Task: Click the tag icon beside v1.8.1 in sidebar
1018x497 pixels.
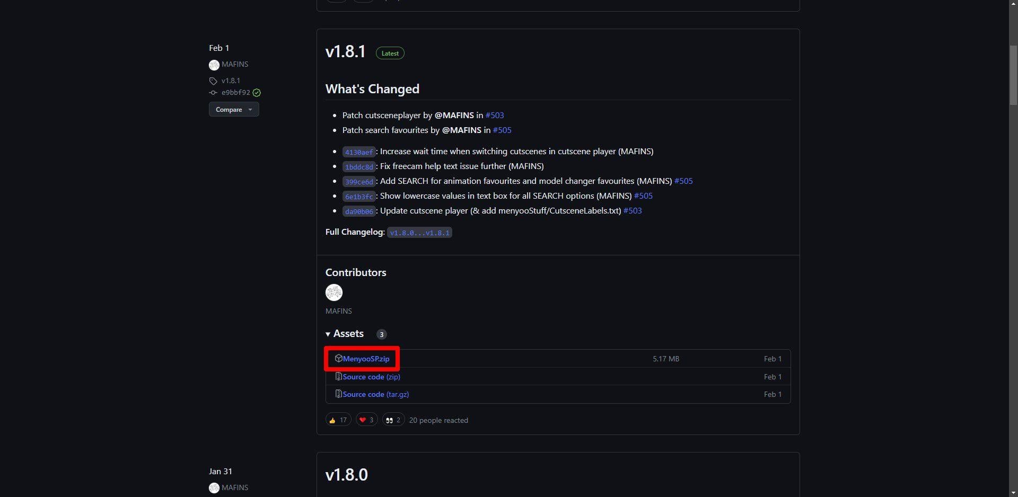Action: tap(213, 81)
